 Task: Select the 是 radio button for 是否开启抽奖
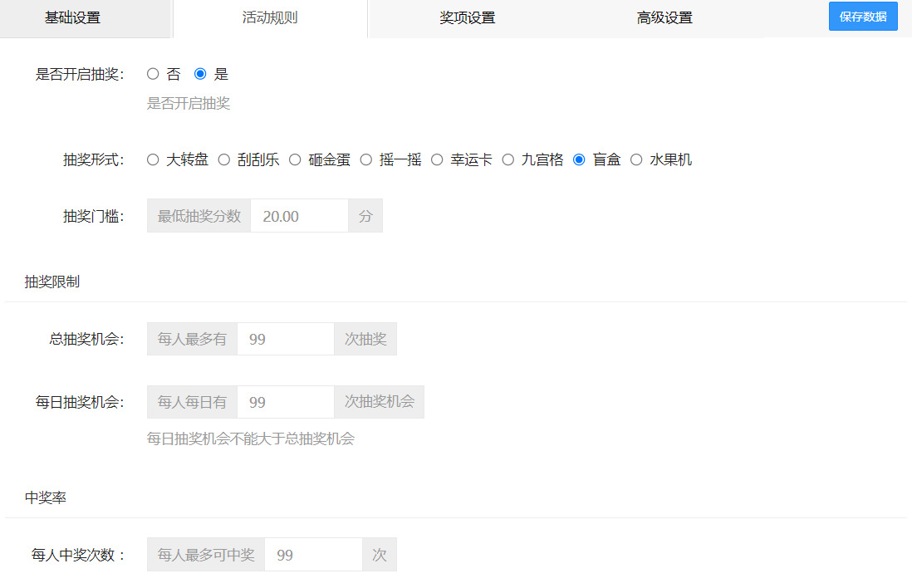pyautogui.click(x=199, y=73)
